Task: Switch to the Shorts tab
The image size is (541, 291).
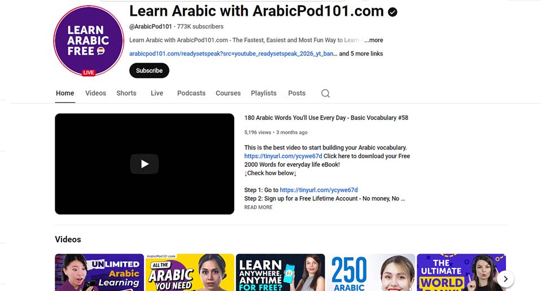Action: click(126, 93)
